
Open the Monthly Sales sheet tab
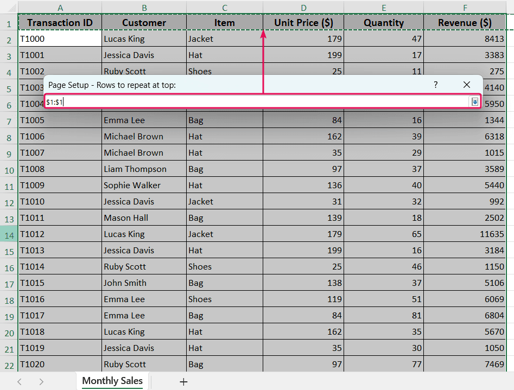tap(112, 381)
